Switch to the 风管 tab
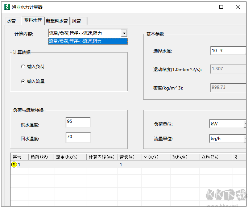The width and height of the screenshot is (248, 208). (x=77, y=21)
